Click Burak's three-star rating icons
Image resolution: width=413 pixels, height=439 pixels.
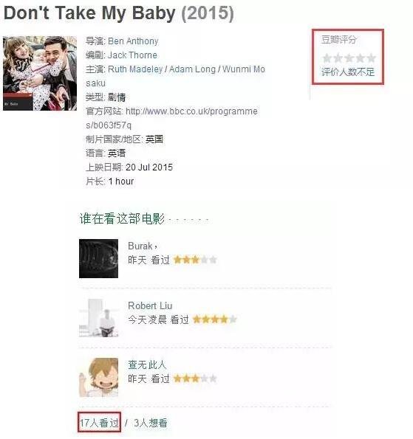196,260
